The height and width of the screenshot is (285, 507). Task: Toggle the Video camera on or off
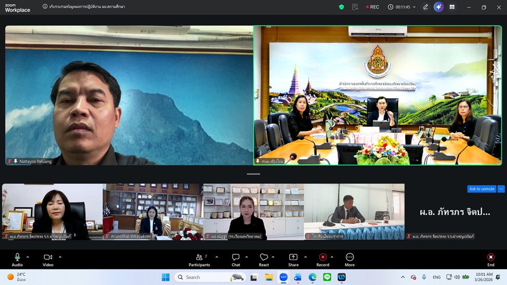[48, 260]
